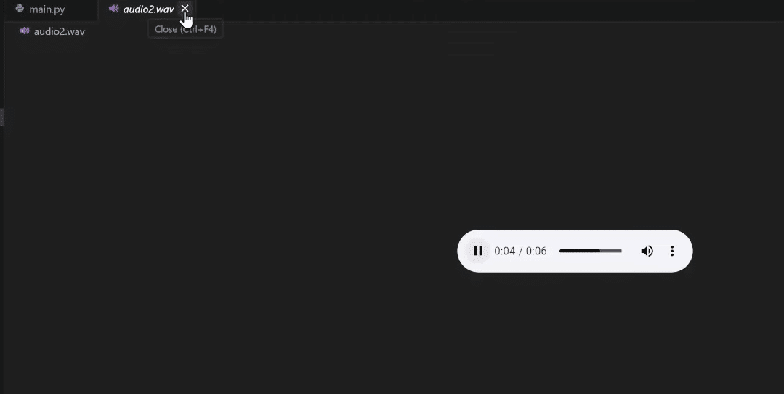Click the audio seek bar track
The height and width of the screenshot is (394, 784).
pos(591,251)
